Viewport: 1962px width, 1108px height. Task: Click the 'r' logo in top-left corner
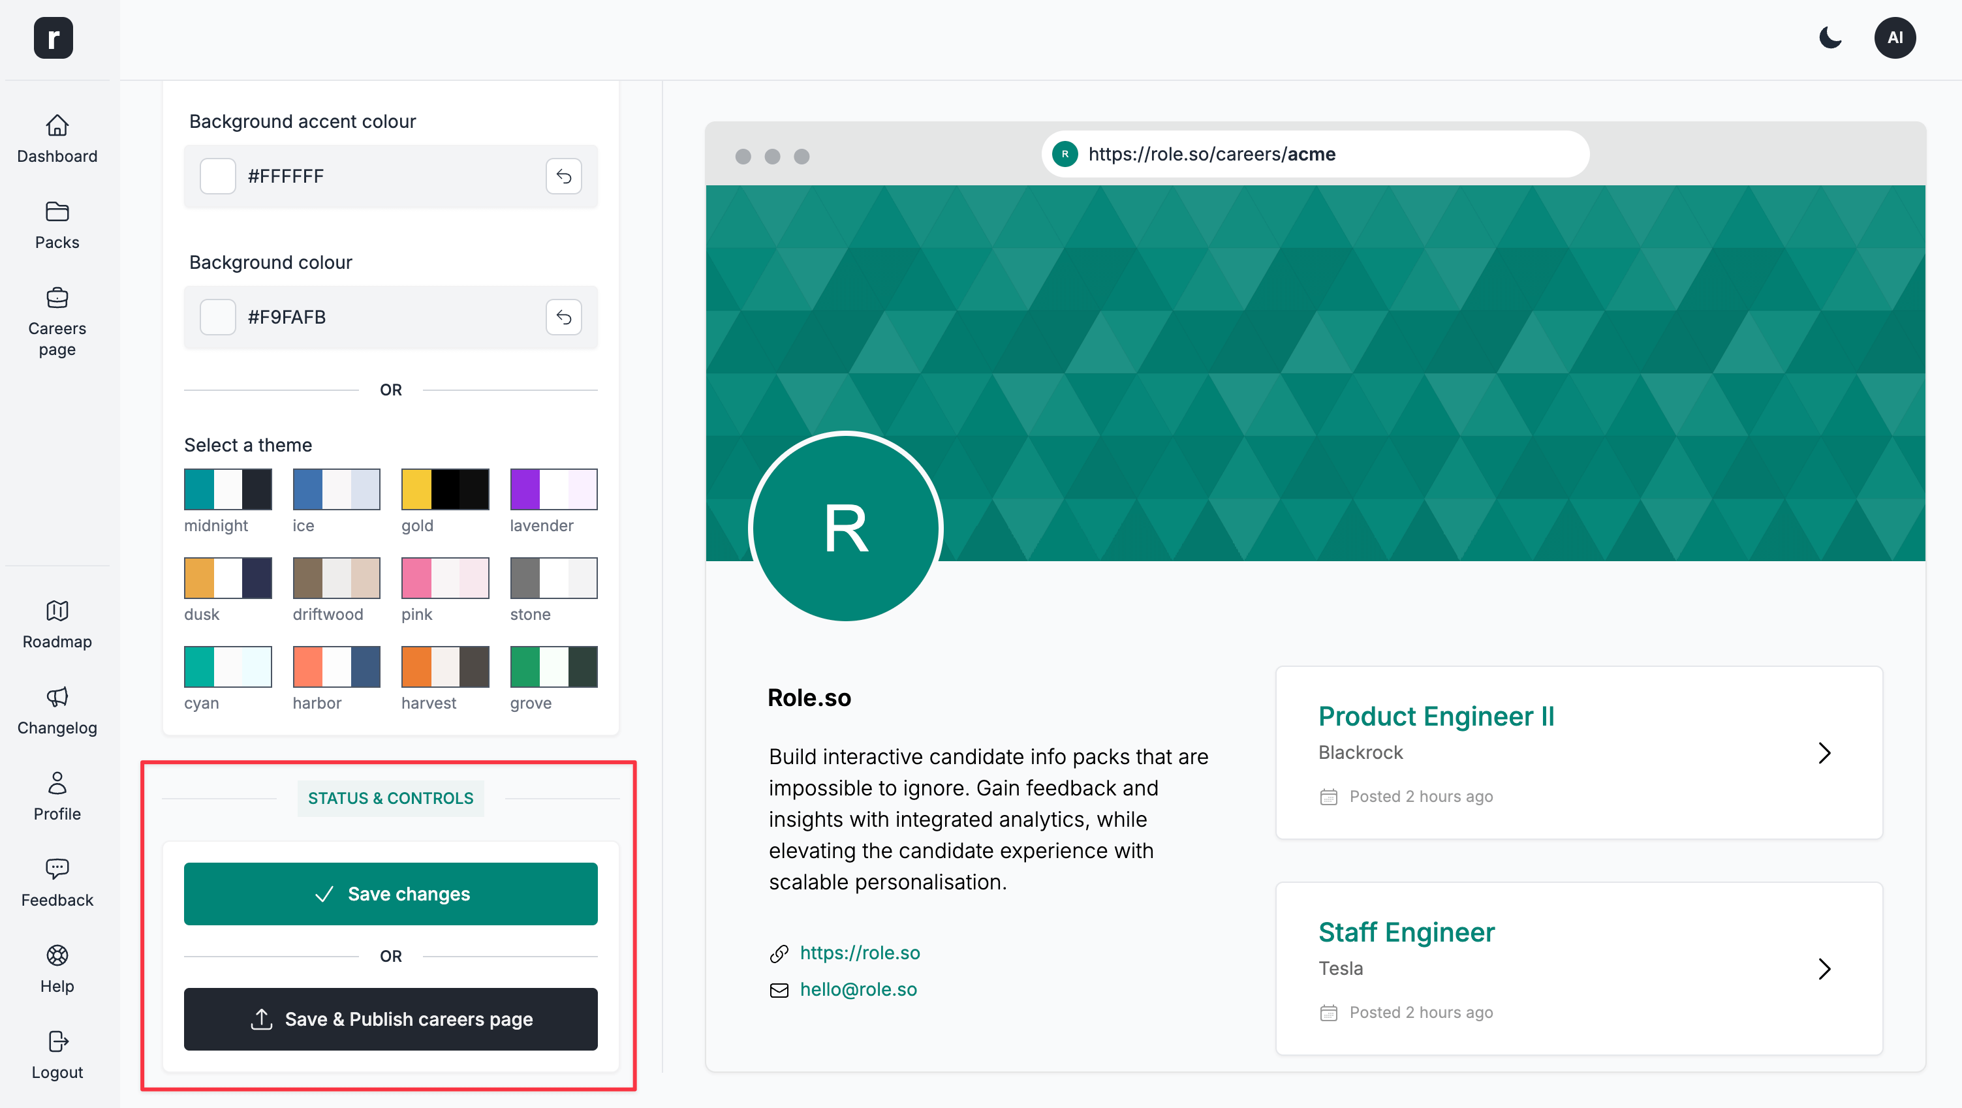[53, 37]
